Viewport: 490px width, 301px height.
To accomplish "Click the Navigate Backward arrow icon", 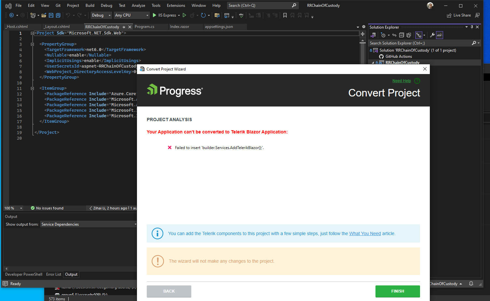I will point(11,15).
